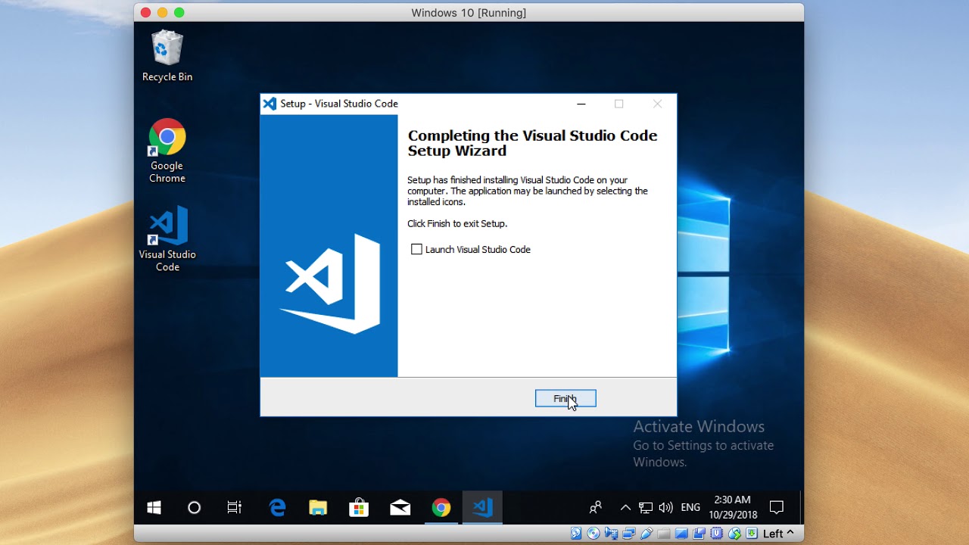Open Cortana search circle on taskbar
This screenshot has height=545, width=969.
195,508
